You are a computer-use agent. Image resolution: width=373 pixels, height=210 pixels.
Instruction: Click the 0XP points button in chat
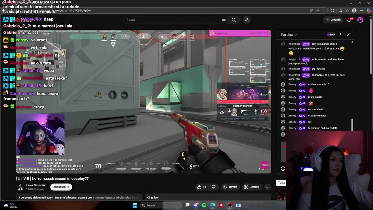331,35
